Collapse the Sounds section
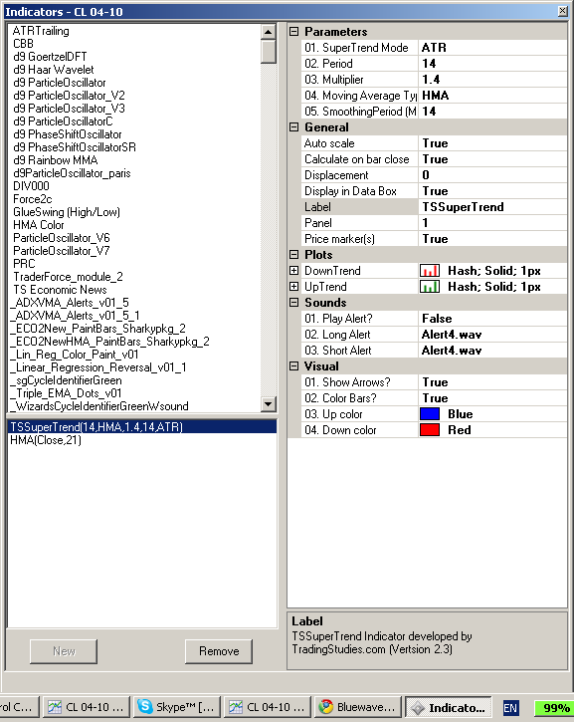The height and width of the screenshot is (722, 574). coord(293,303)
